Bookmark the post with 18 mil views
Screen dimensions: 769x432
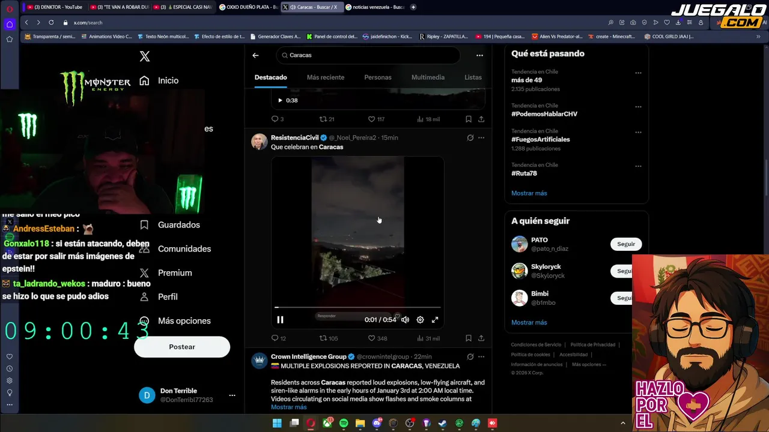coord(469,119)
